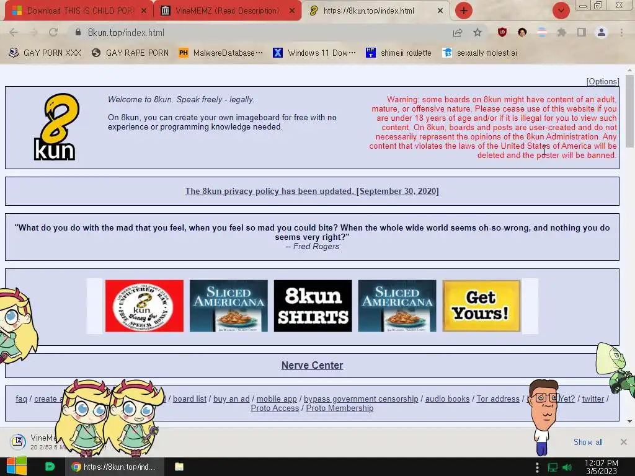Open the Proto Membership link
635x476 pixels.
339,408
